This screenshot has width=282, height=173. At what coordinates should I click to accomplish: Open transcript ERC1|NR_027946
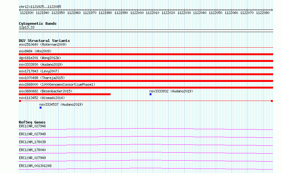pyautogui.click(x=32, y=126)
